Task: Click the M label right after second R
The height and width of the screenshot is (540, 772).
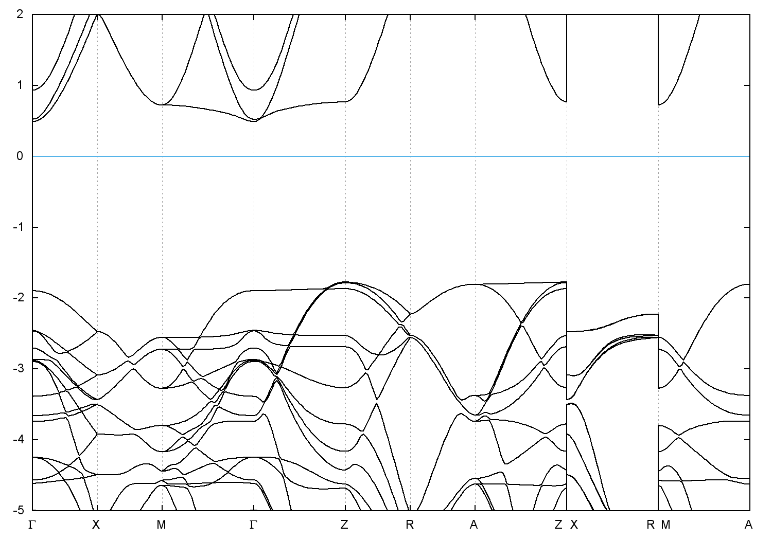Action: [666, 525]
